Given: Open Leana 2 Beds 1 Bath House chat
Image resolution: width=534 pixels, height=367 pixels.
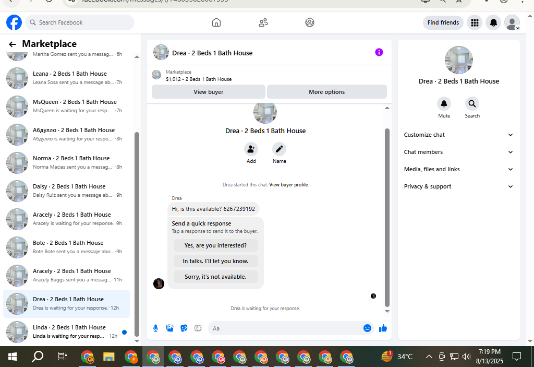Looking at the screenshot, I should (67, 78).
